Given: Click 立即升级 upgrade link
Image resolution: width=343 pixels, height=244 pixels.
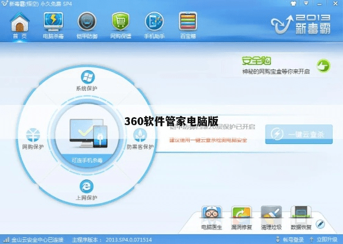Looking at the screenshot, I should tap(327, 240).
